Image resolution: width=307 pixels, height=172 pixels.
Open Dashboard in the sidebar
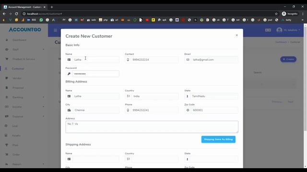(x=19, y=40)
